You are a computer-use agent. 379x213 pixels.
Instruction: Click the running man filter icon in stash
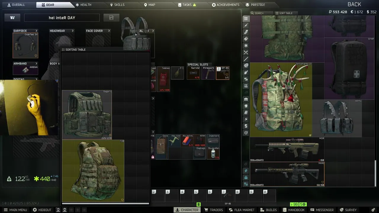pos(246,119)
